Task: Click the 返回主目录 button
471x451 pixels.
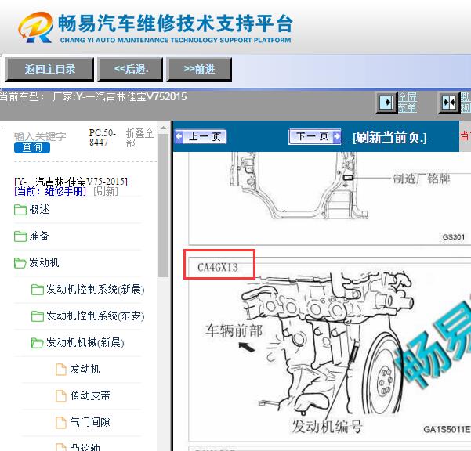Action: pyautogui.click(x=49, y=70)
